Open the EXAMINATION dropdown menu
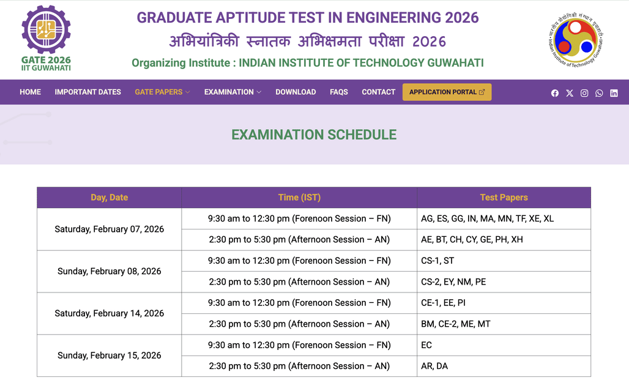 229,92
